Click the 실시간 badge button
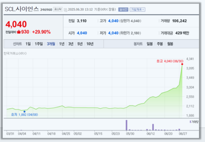This screenshot has width=205, height=142. click(123, 10)
